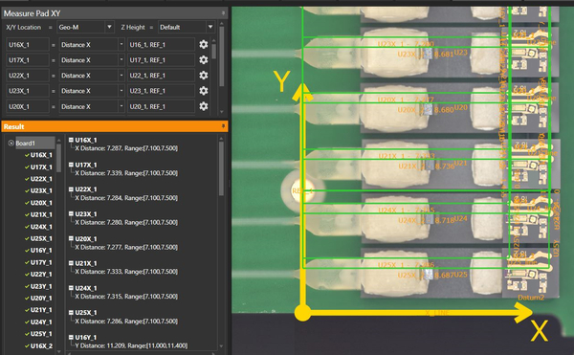Screen dimensions: 574x355
Task: Select U20X_1 in the result tree
Action: click(x=41, y=203)
